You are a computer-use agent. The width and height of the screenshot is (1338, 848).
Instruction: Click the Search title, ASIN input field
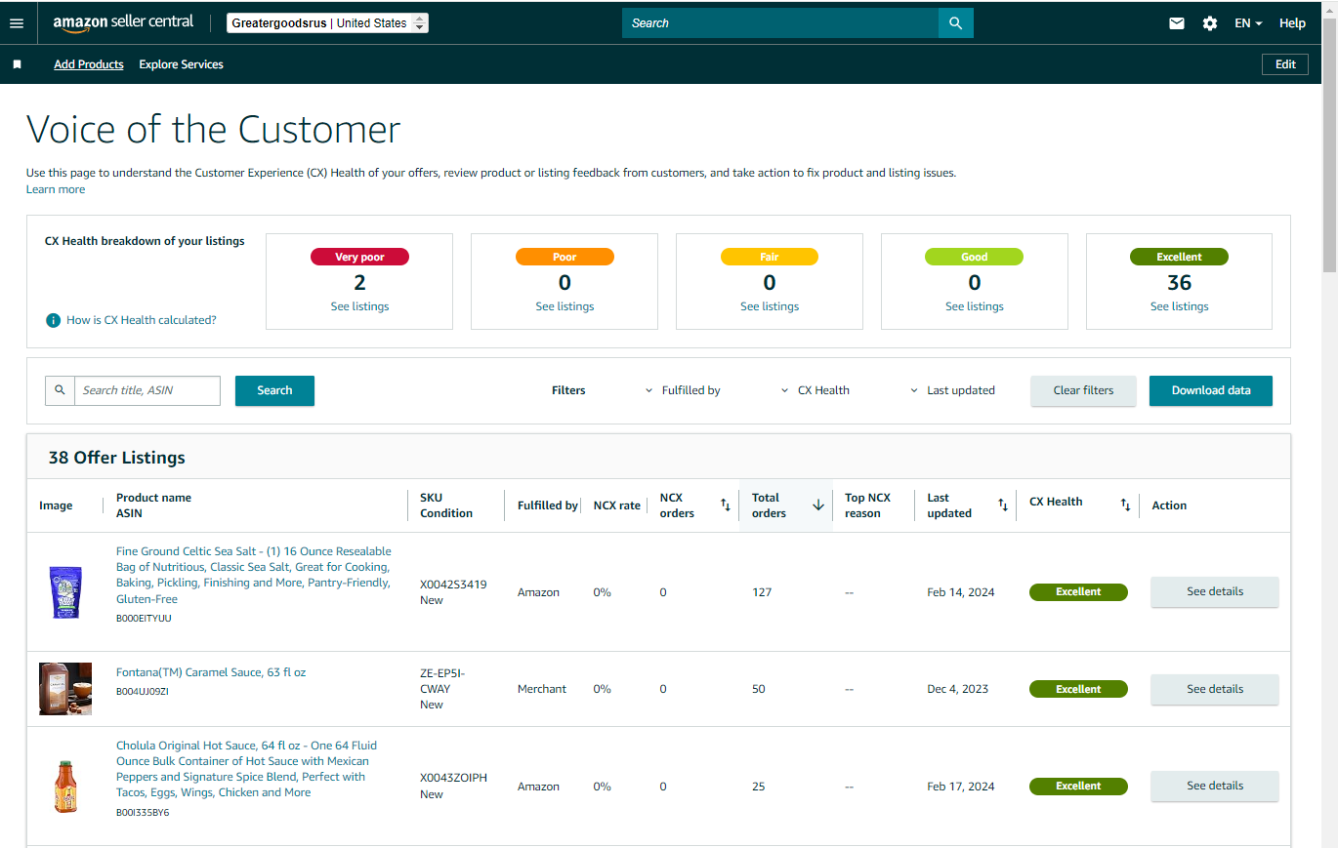[147, 390]
